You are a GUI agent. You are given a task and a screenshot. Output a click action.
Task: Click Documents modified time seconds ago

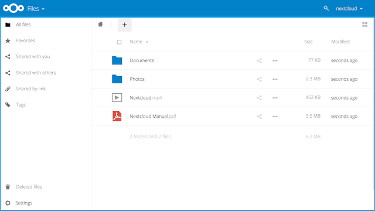[x=344, y=60]
